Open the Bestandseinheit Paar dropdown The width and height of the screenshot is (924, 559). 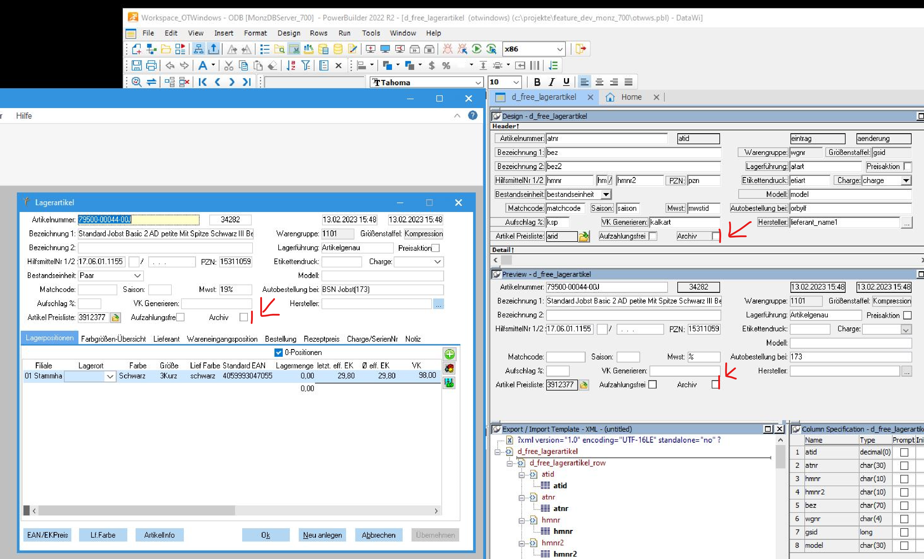tap(137, 276)
